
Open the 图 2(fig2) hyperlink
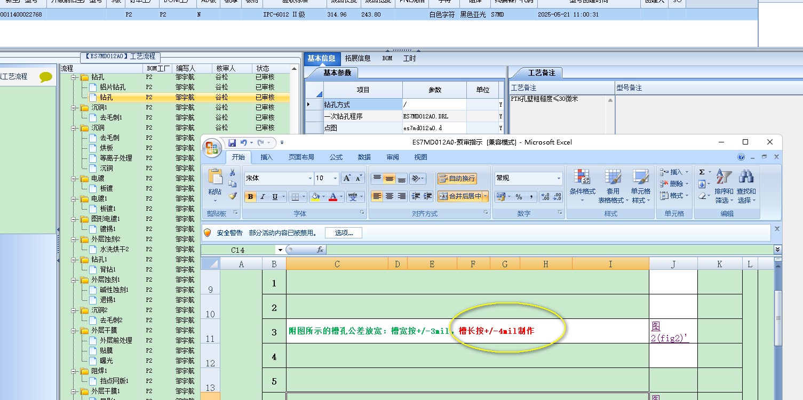[x=669, y=332]
